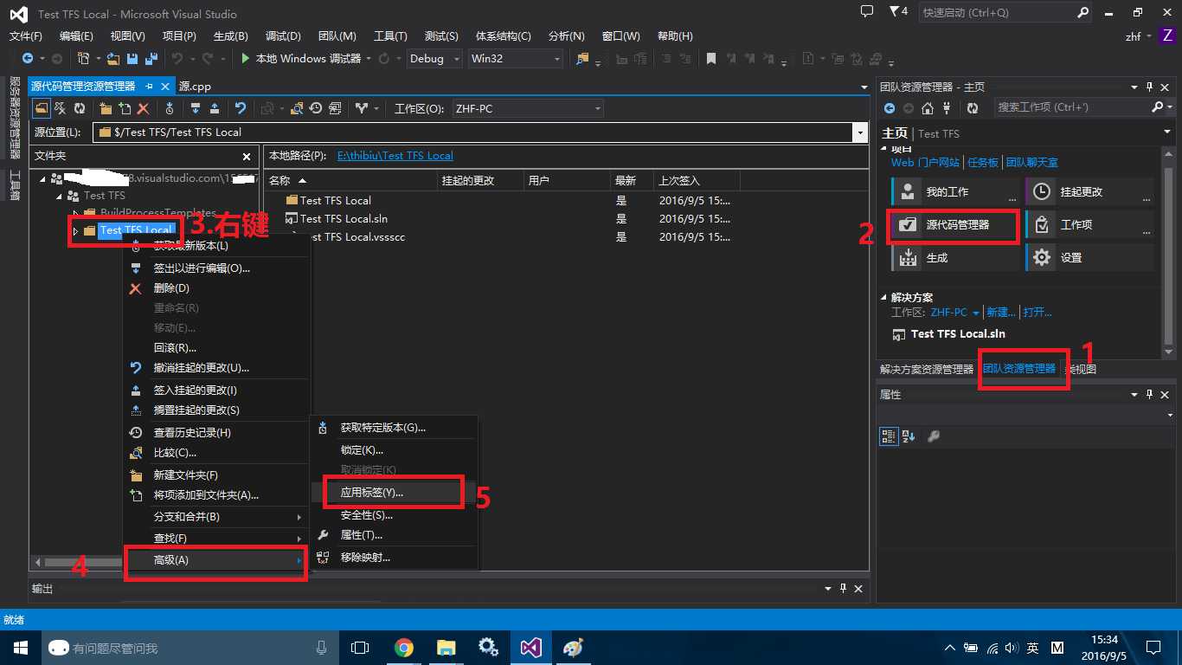Choose 签出以进行编辑(O)... from the context menu
Image resolution: width=1182 pixels, height=665 pixels.
click(216, 268)
